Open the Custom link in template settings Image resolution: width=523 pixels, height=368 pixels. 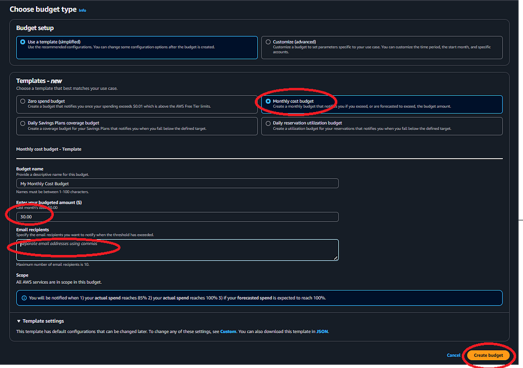coord(228,331)
